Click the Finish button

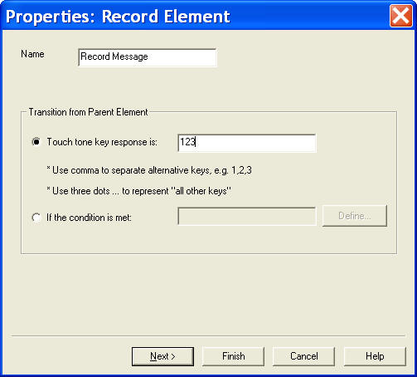pos(233,356)
